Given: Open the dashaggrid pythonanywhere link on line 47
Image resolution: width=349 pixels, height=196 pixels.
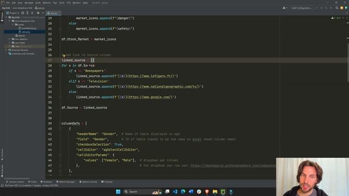Looking at the screenshot, I should click(233, 166).
